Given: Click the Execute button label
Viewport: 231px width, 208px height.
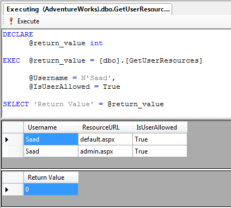Looking at the screenshot, I should tap(28, 21).
